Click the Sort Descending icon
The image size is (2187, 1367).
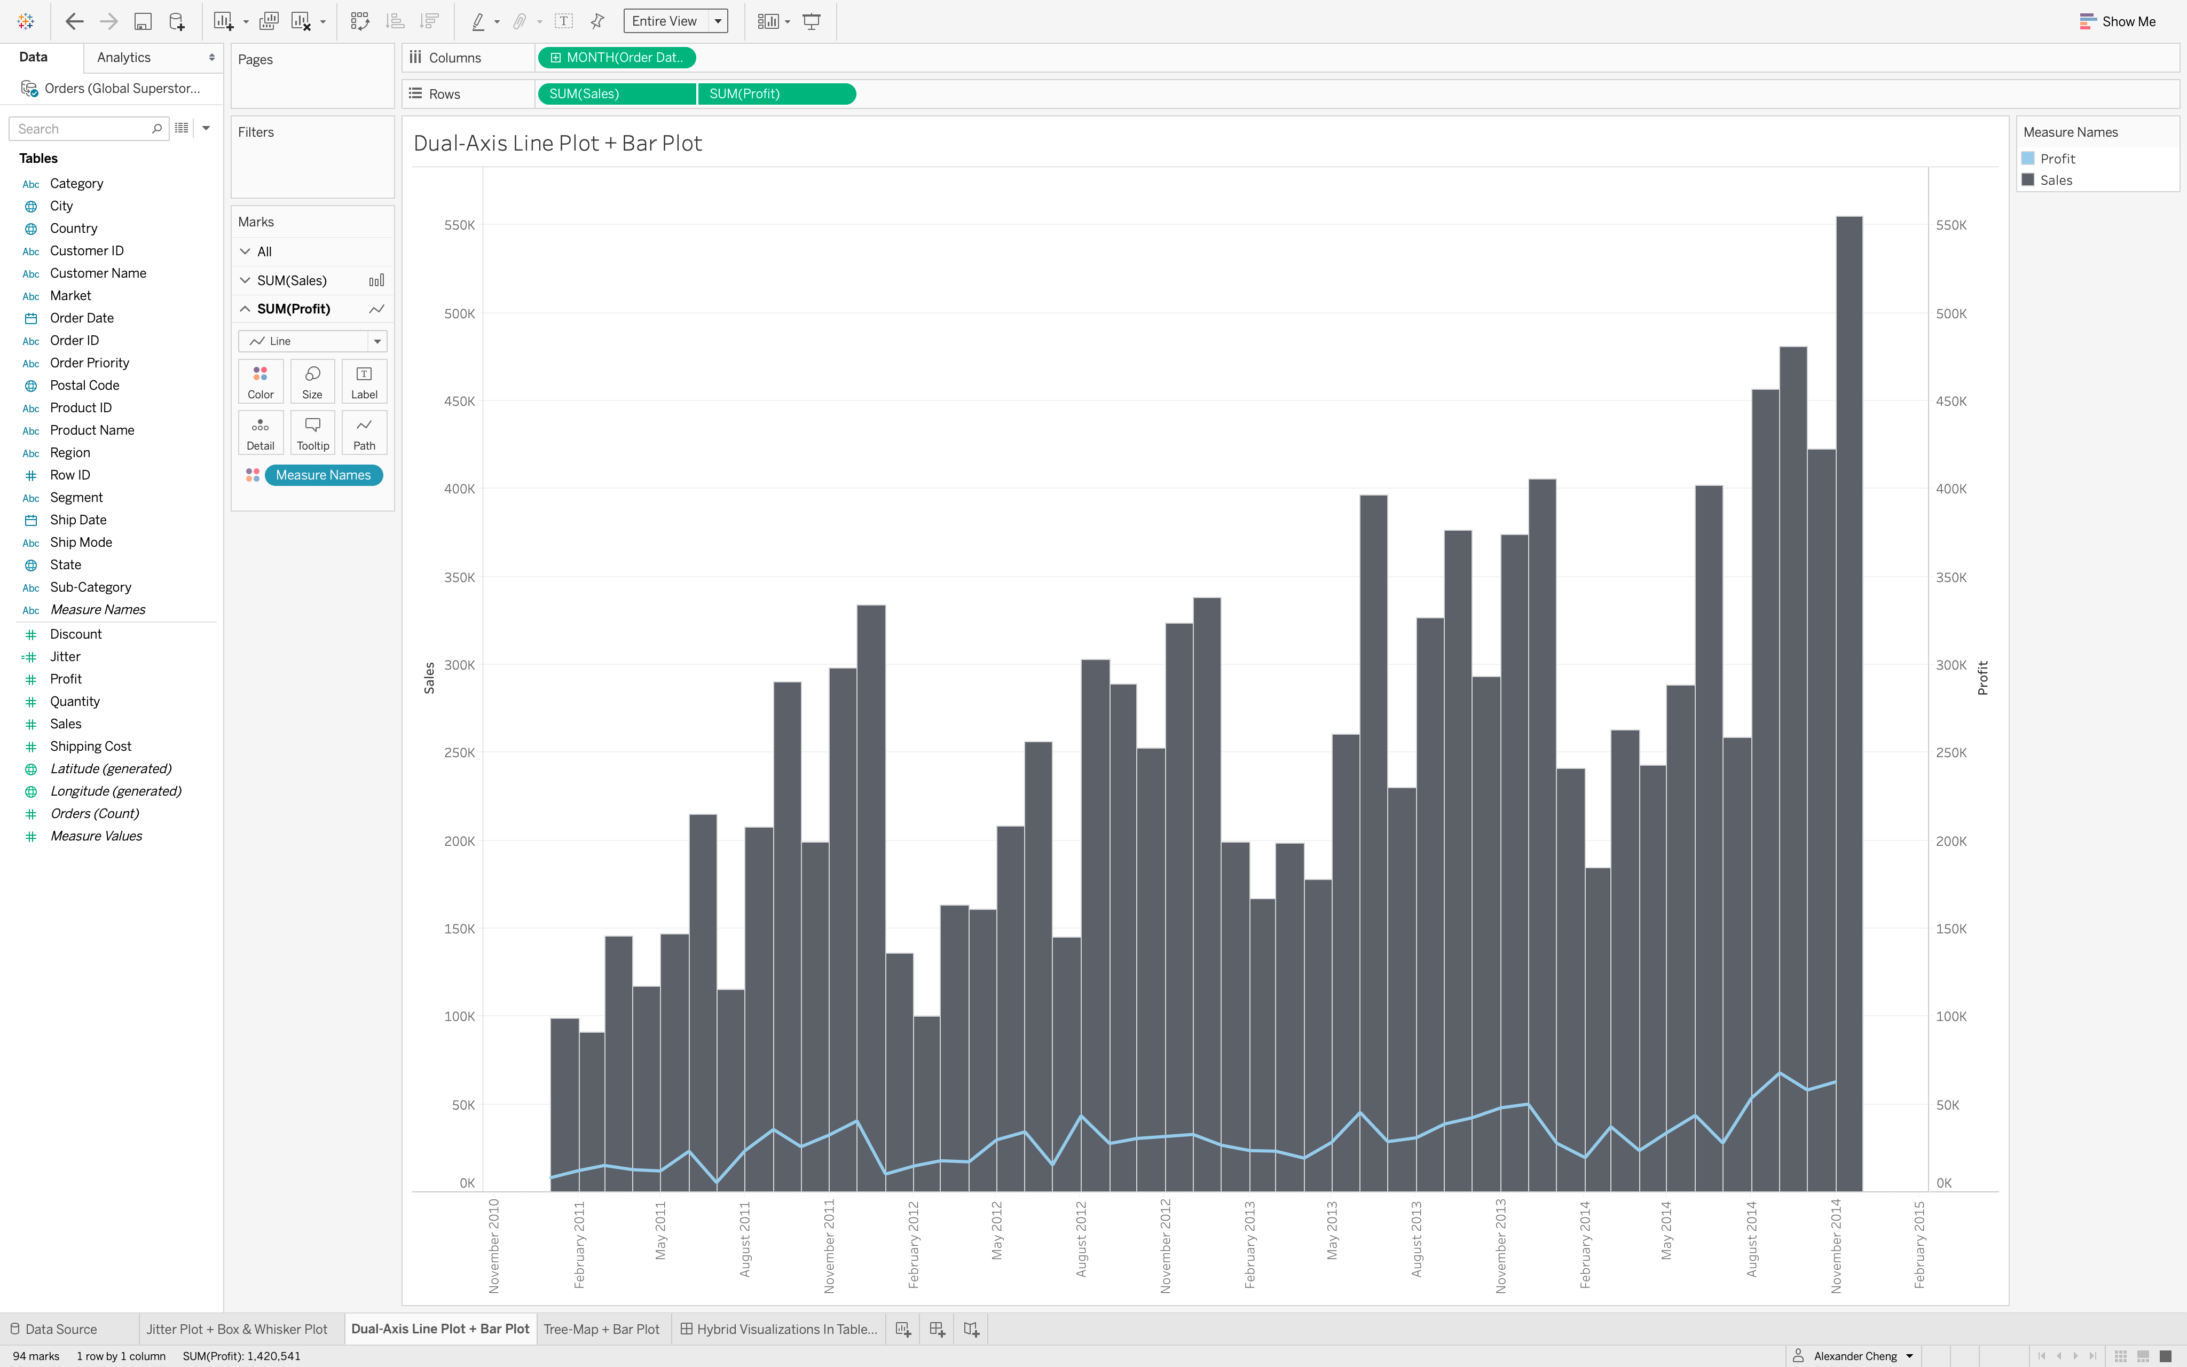[430, 20]
